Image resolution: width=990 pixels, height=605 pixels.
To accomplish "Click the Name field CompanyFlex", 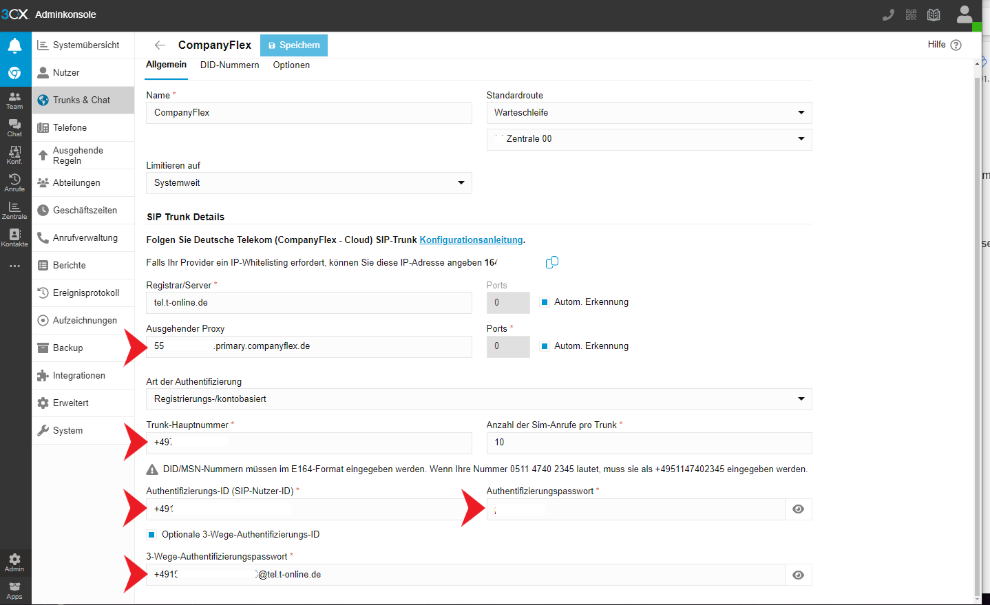I will (x=309, y=113).
